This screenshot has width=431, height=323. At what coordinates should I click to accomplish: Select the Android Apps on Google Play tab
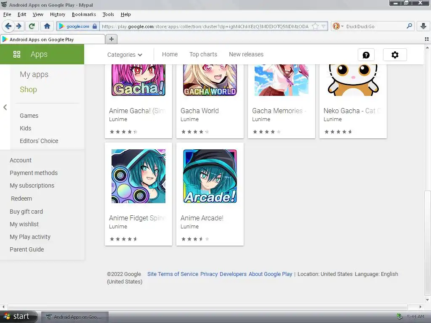point(52,39)
